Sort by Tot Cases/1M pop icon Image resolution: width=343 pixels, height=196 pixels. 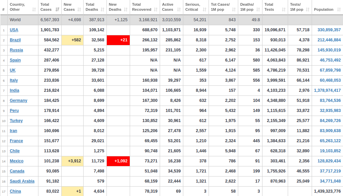(x=234, y=10)
